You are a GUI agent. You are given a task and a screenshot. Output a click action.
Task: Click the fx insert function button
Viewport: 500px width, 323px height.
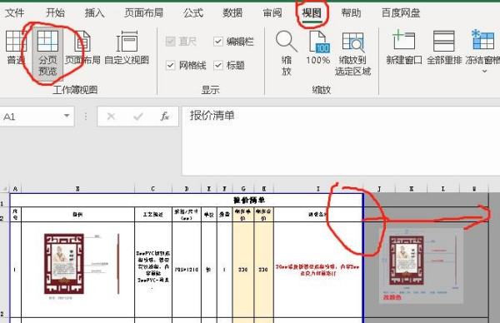pos(164,117)
